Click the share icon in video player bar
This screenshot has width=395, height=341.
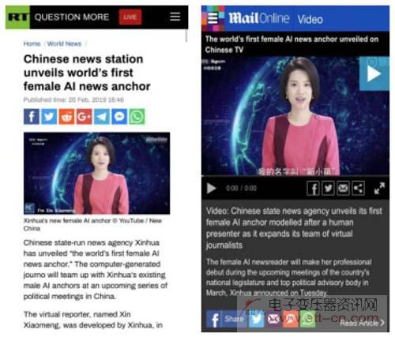(x=358, y=189)
